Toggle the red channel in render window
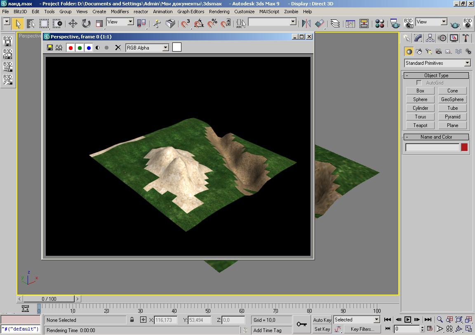The height and width of the screenshot is (335, 475). [71, 48]
